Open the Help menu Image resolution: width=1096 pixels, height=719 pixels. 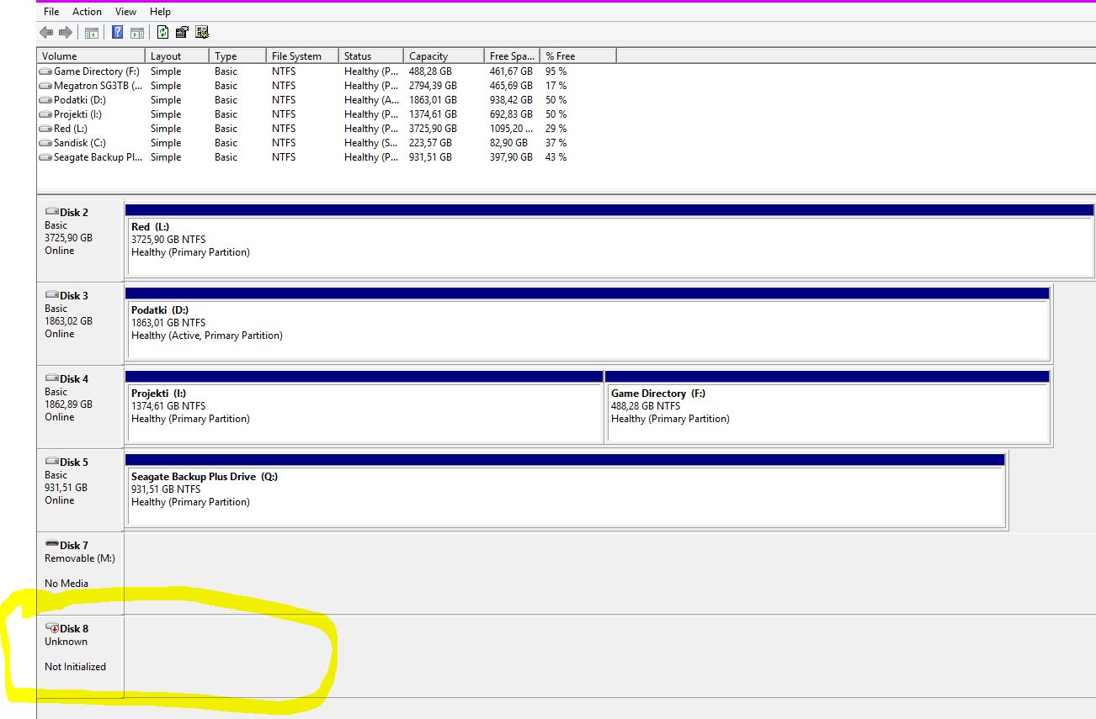point(160,12)
